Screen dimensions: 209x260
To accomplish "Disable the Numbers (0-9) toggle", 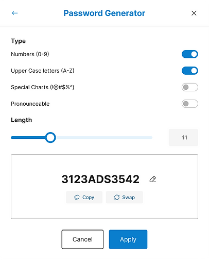I will pos(190,54).
